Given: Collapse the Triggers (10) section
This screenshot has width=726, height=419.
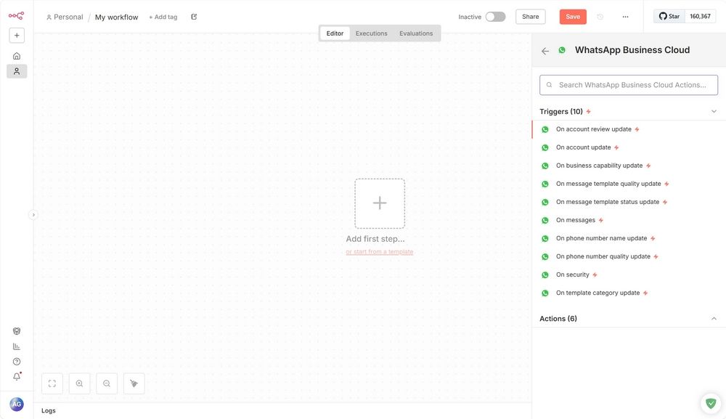Looking at the screenshot, I should (x=713, y=110).
